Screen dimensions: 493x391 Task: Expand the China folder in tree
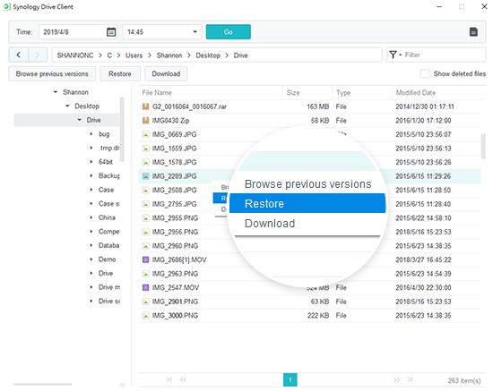(x=91, y=217)
